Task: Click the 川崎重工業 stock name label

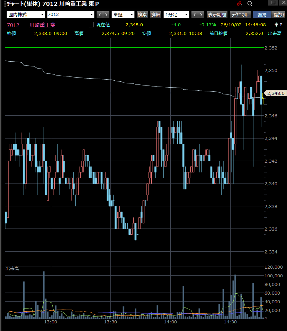Action: coord(42,25)
